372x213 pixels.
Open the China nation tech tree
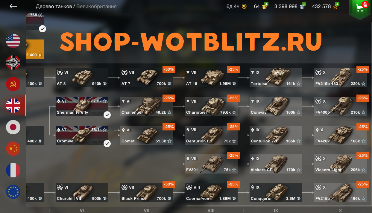[x=13, y=149]
